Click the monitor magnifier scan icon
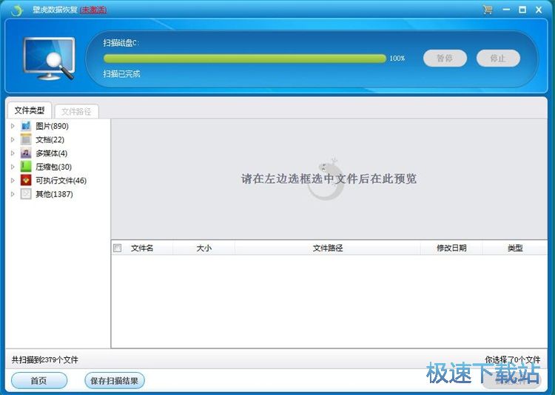This screenshot has width=555, height=395. point(49,59)
